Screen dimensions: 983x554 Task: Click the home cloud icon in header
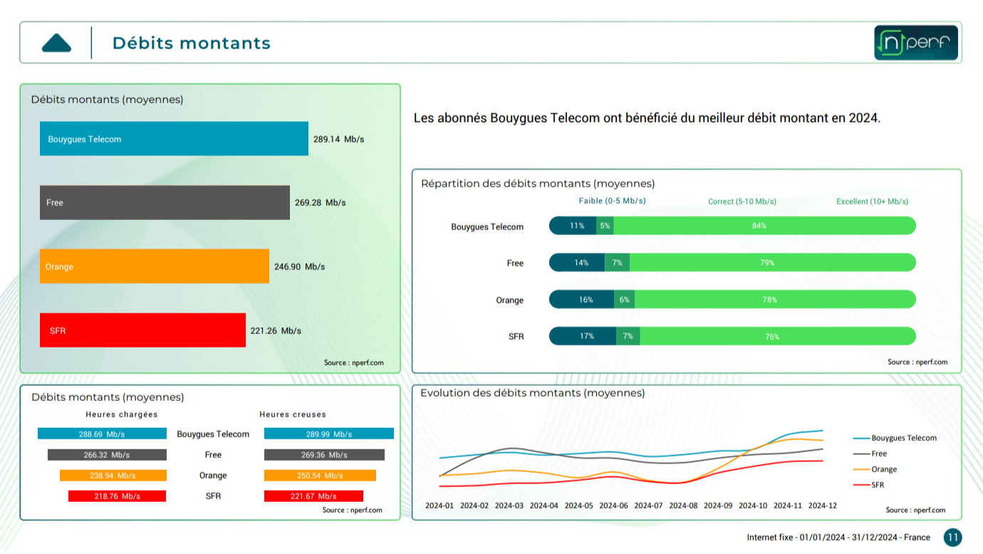pyautogui.click(x=56, y=43)
